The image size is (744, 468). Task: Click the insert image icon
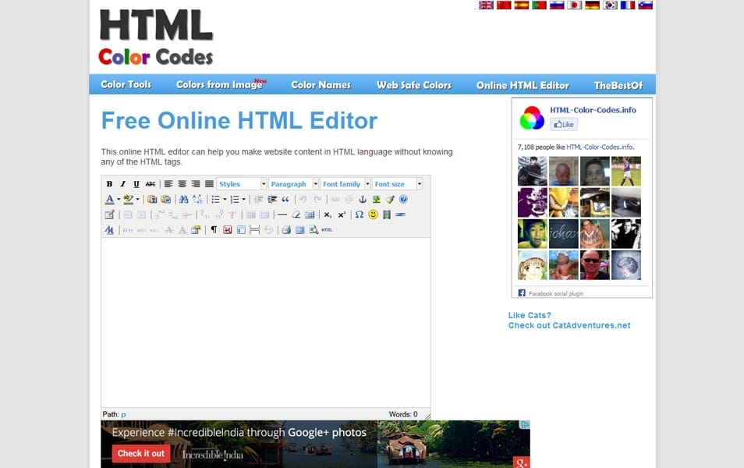(x=376, y=199)
